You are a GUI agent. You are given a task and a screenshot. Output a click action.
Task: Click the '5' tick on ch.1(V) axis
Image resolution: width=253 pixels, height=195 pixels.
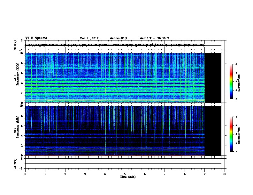(22, 40)
